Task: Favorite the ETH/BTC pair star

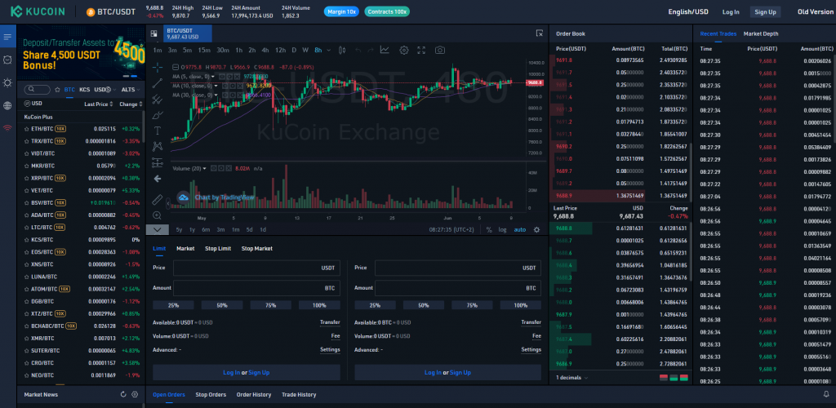Action: [26, 129]
